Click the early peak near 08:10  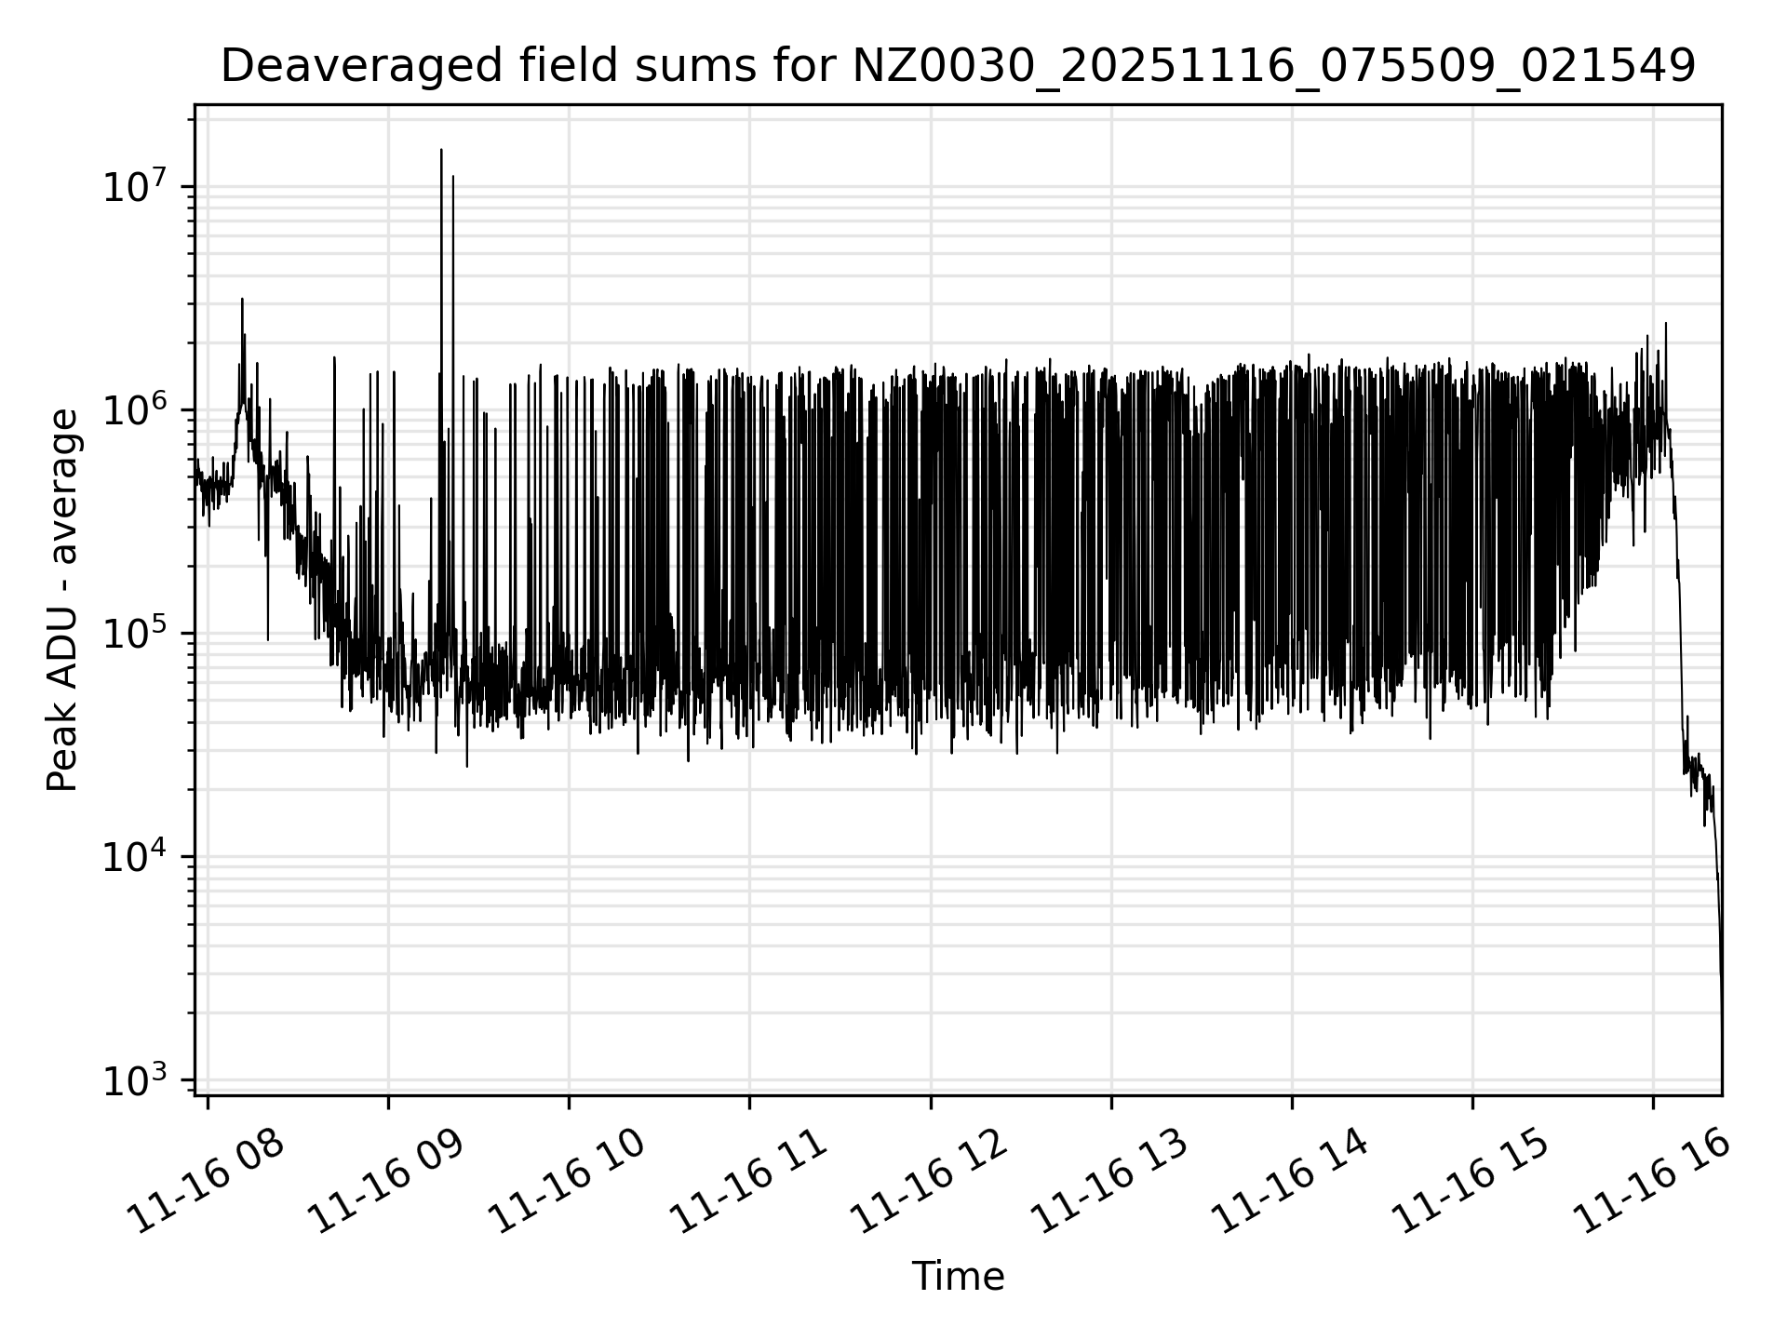(x=242, y=301)
